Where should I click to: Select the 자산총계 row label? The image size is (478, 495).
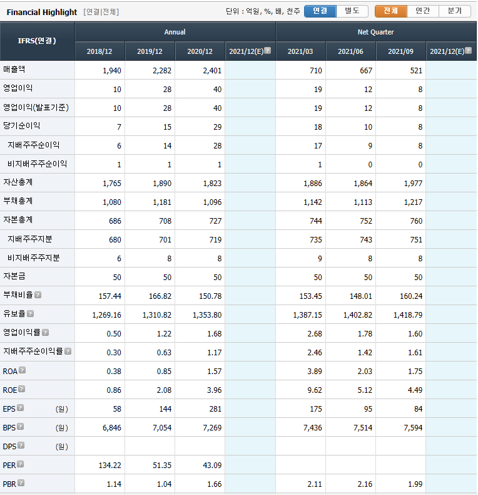coord(18,182)
